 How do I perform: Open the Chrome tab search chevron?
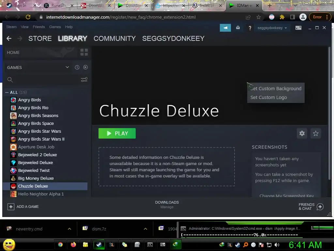pyautogui.click(x=295, y=6)
